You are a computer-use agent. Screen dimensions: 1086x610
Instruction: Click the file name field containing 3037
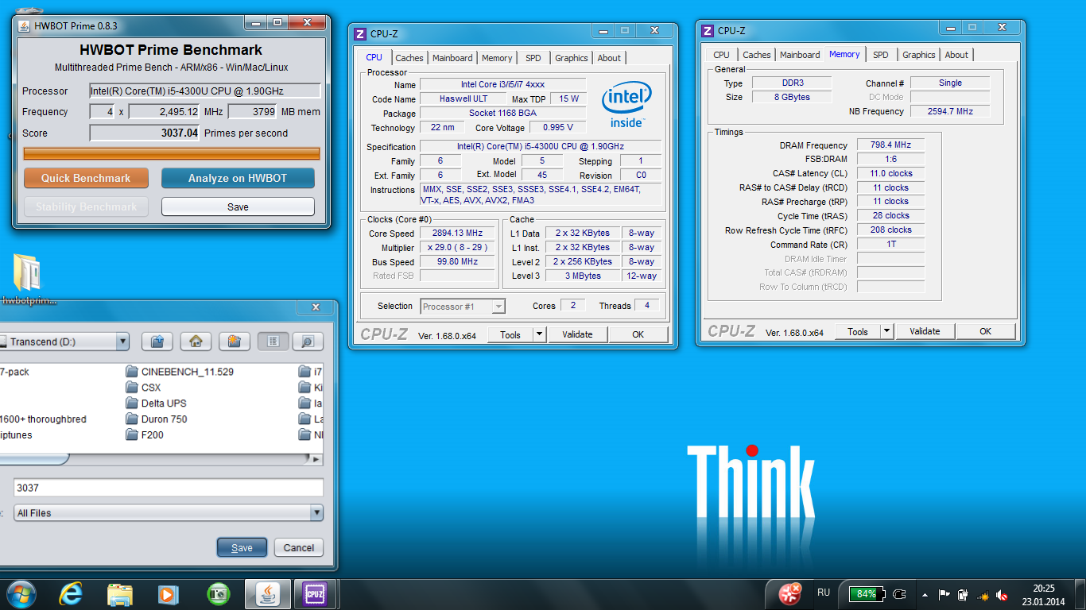click(x=169, y=488)
